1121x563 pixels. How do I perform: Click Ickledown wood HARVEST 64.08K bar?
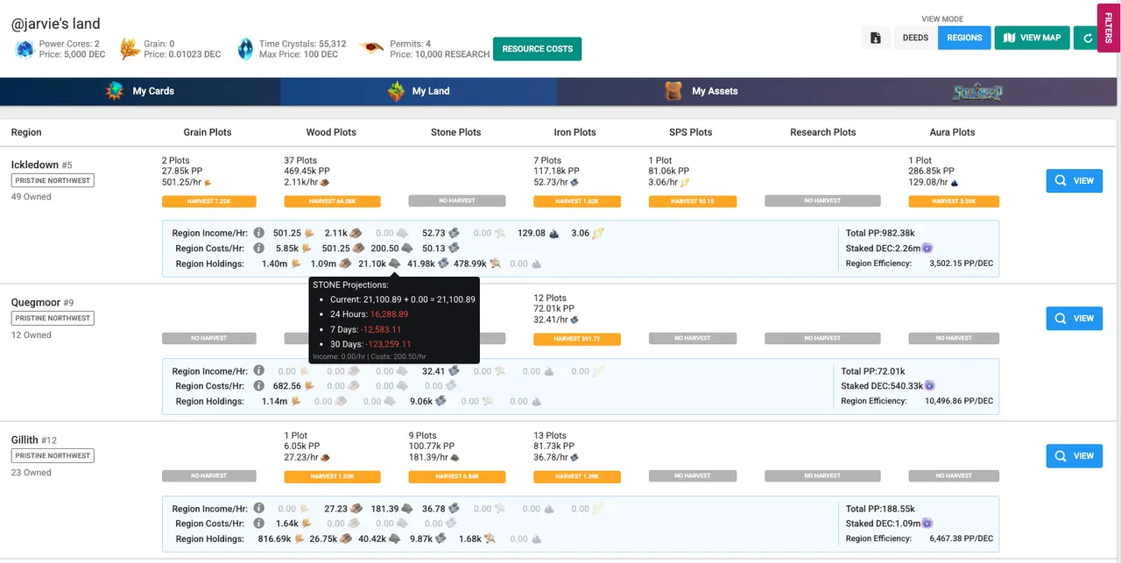[x=332, y=201]
